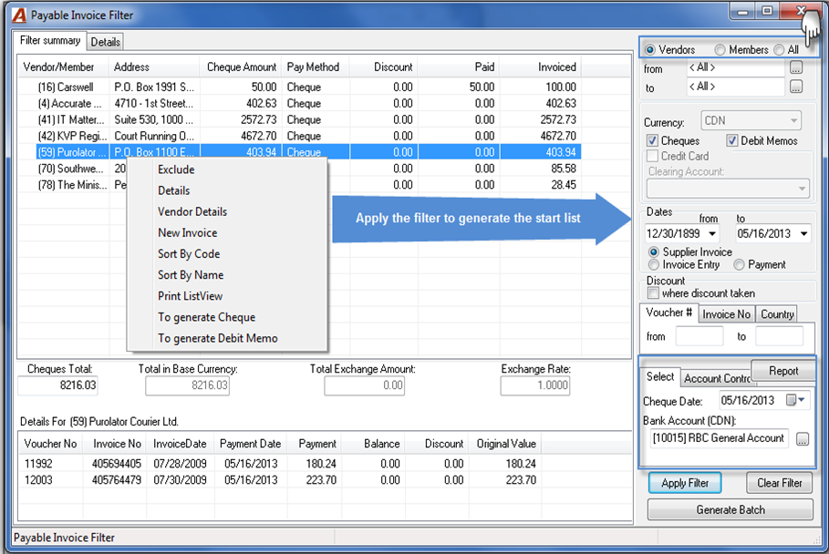829x554 pixels.
Task: Open the Account Control tab
Action: click(717, 378)
